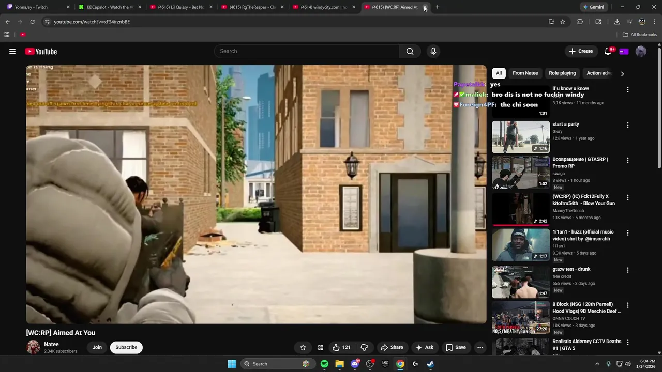Go back in browser history

7,22
